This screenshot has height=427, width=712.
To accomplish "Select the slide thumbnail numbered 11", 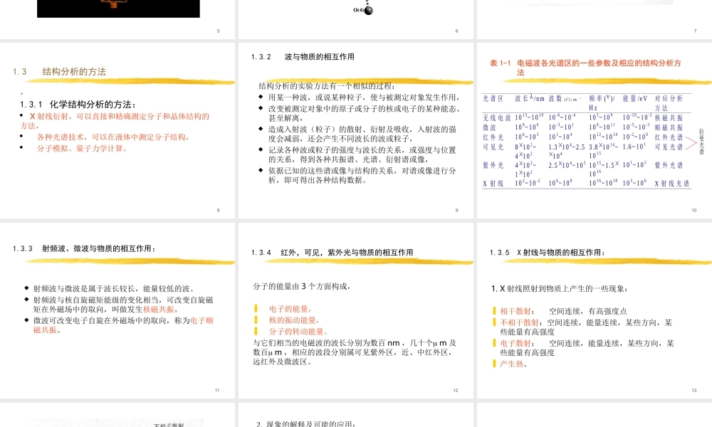I will click(117, 310).
